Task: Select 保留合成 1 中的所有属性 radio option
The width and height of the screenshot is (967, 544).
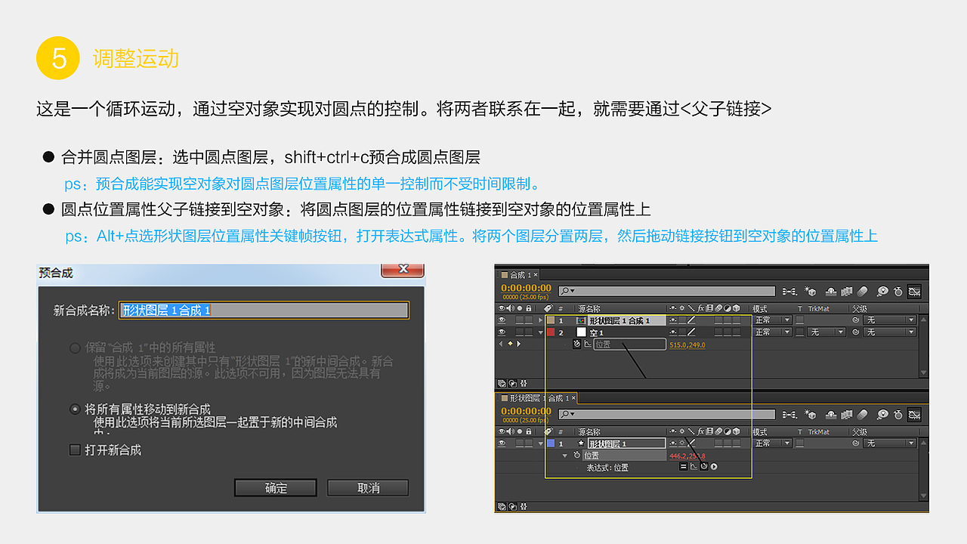Action: tap(75, 348)
